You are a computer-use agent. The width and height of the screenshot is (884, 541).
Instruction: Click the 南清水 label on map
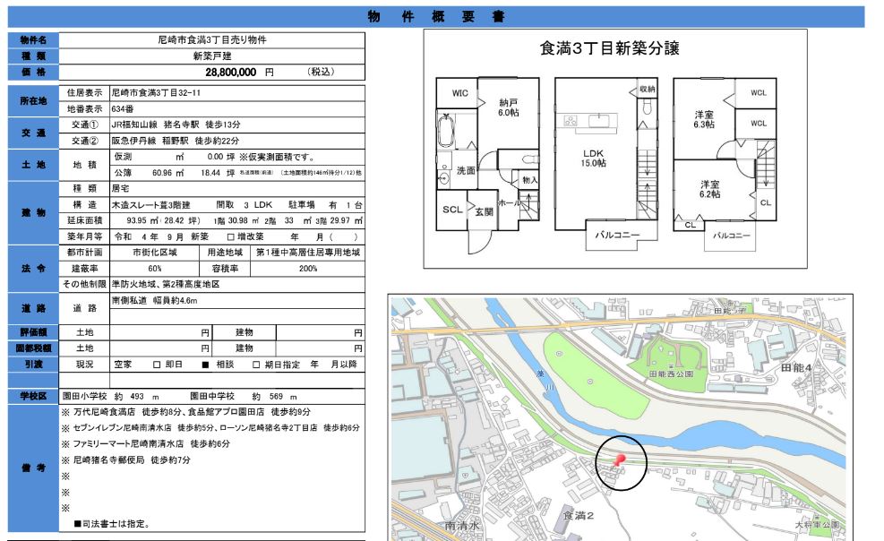click(462, 525)
